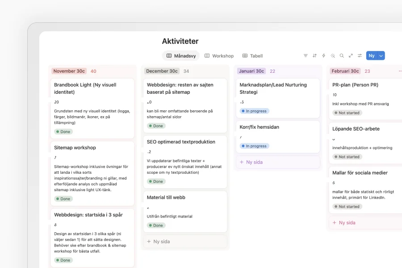Image resolution: width=402 pixels, height=268 pixels.
Task: Click Done status on Sitemap workshop card
Action: (63, 199)
